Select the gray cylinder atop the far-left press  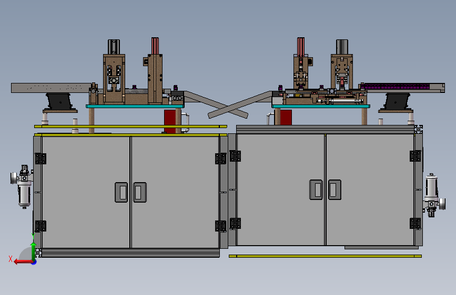(114, 47)
